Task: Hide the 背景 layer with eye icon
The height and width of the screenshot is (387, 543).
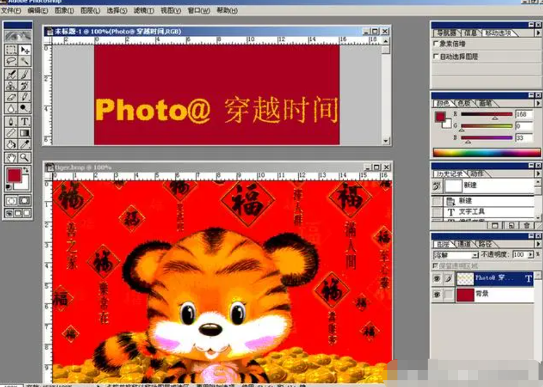Action: click(x=437, y=294)
